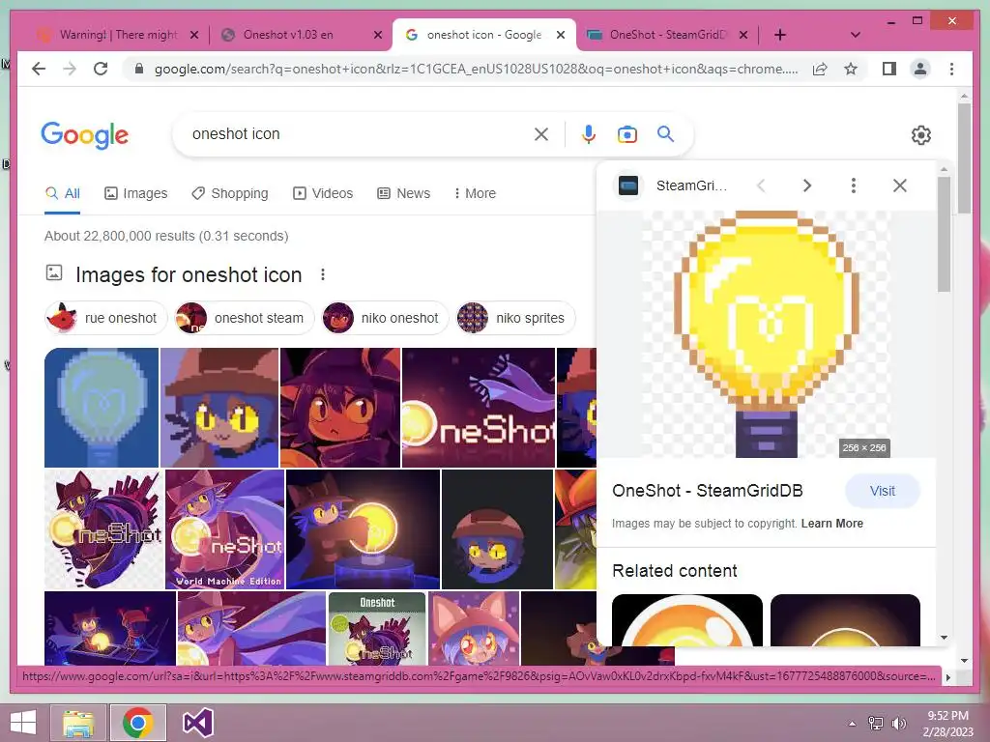Submit search with magnifying glass
This screenshot has width=990, height=742.
(665, 133)
